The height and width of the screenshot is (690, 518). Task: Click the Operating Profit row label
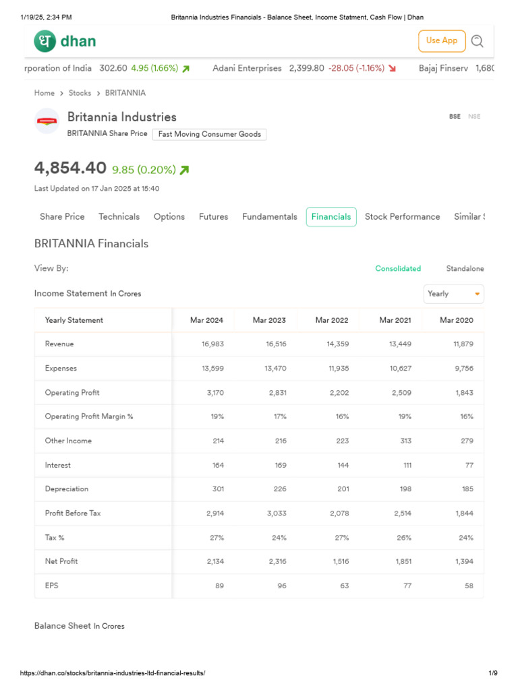click(72, 393)
